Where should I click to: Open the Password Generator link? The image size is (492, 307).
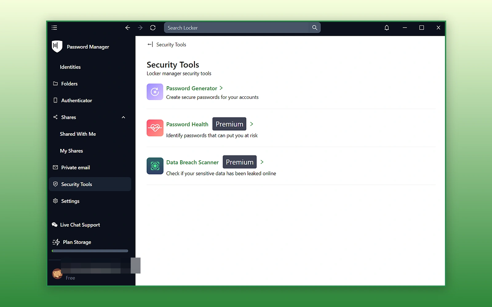pos(192,88)
